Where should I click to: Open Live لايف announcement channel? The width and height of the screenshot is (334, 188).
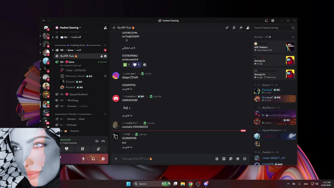[81, 50]
